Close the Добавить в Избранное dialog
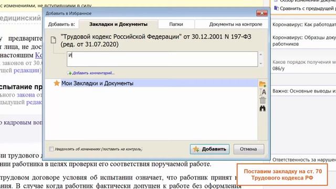 tap(262, 13)
